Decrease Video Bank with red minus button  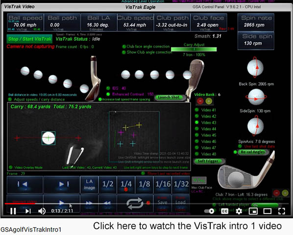click(200, 101)
